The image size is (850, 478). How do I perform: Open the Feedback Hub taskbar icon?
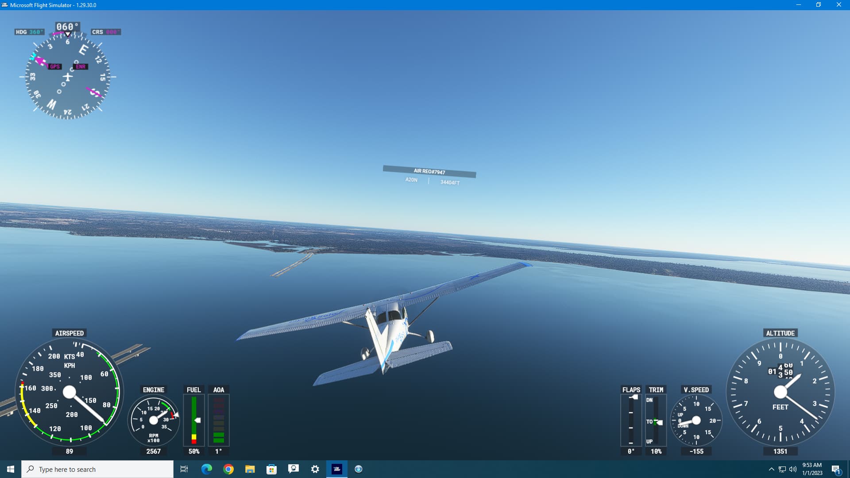point(293,469)
